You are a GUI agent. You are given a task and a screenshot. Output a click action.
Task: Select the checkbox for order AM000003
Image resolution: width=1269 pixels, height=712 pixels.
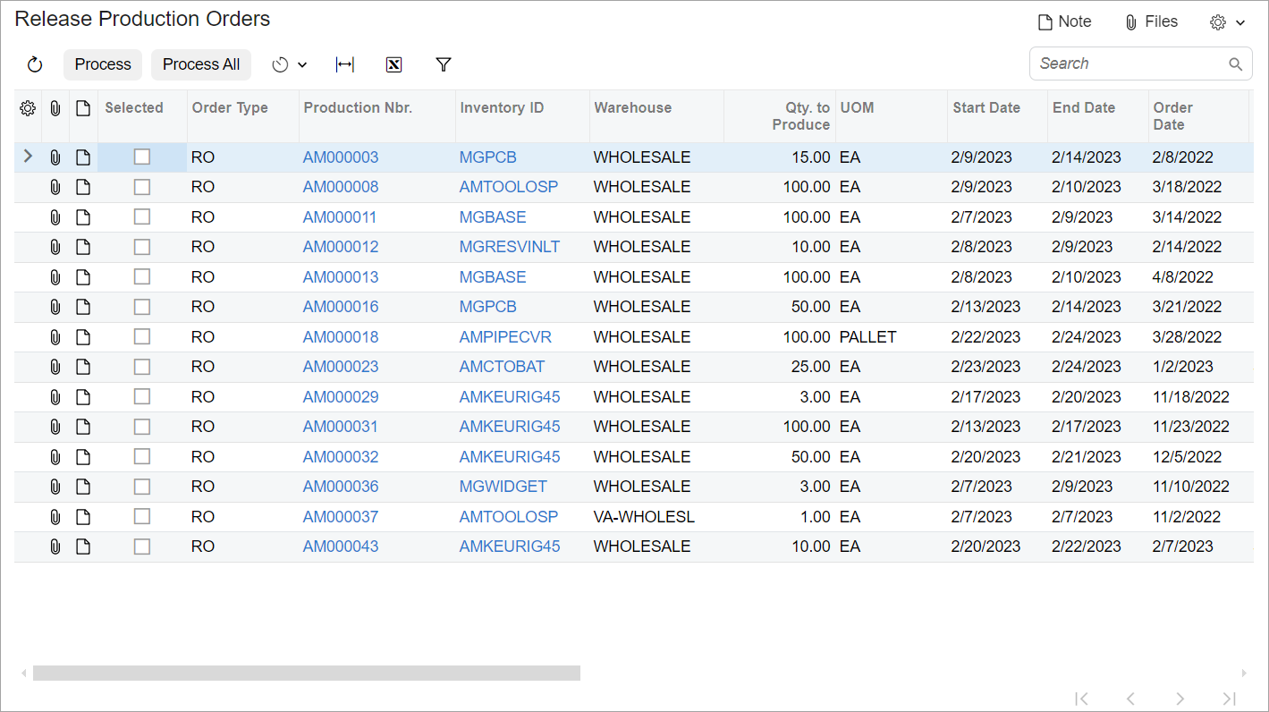click(x=142, y=157)
